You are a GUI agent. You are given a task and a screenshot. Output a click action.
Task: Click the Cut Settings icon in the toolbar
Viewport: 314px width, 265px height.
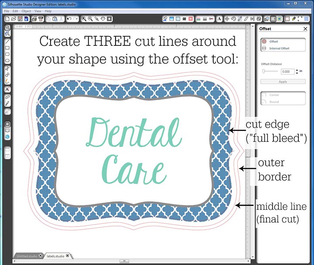294,19
